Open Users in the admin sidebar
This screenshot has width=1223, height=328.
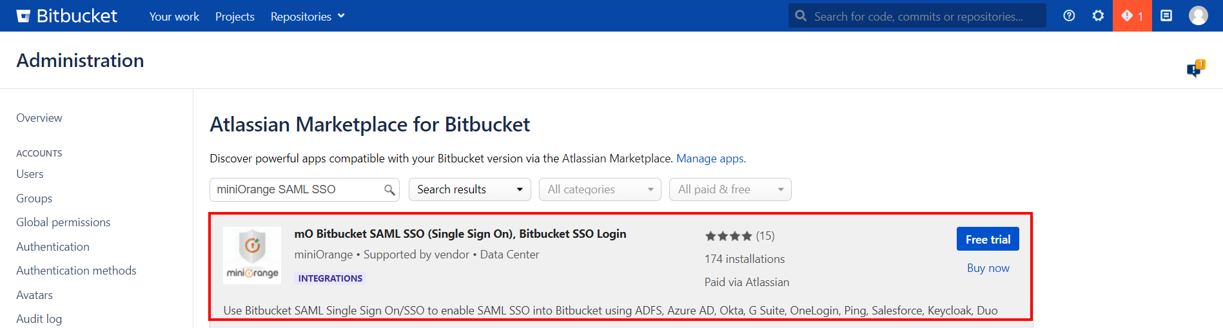(30, 174)
